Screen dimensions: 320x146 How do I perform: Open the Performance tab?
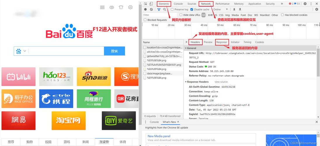click(222, 4)
